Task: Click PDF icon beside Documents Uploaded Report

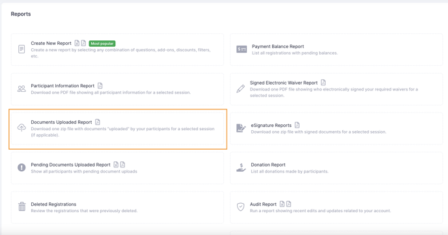Action: [x=98, y=122]
